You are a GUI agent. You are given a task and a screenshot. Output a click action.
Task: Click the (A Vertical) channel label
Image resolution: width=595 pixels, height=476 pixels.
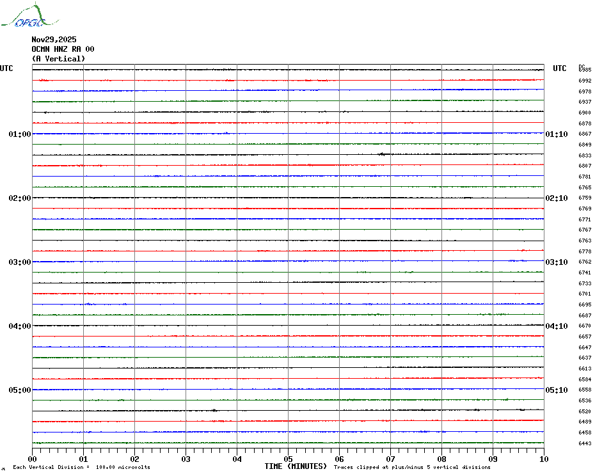point(58,59)
